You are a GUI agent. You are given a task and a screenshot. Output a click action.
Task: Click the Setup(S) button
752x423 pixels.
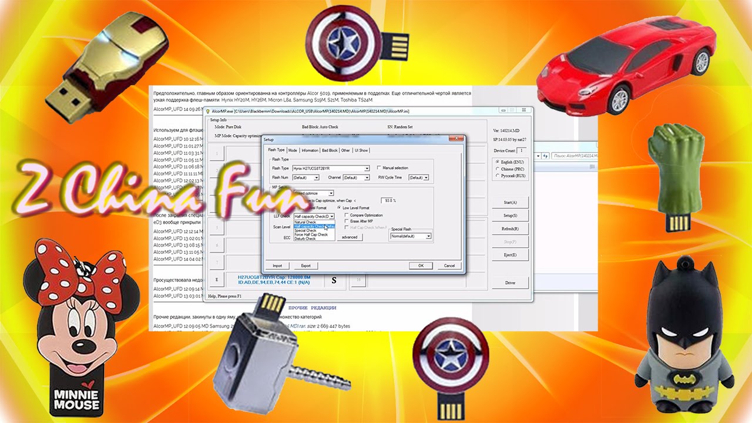[x=511, y=216]
